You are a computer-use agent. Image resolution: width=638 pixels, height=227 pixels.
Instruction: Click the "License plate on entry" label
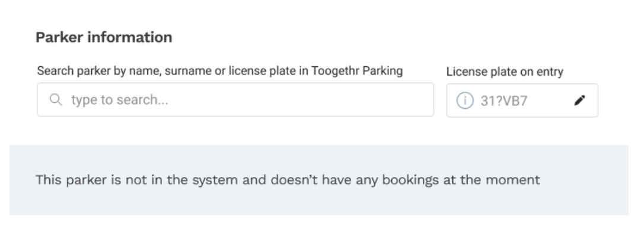coord(505,72)
